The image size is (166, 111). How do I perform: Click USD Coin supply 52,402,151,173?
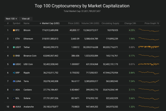110,64
